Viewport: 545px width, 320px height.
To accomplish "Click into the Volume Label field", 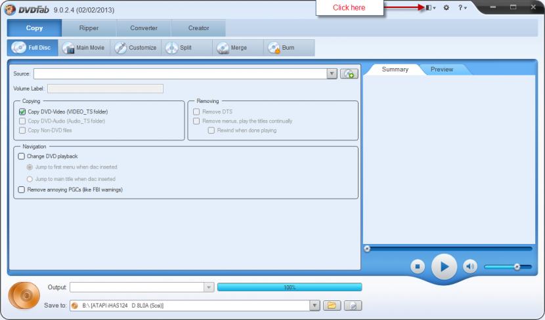I will click(105, 89).
